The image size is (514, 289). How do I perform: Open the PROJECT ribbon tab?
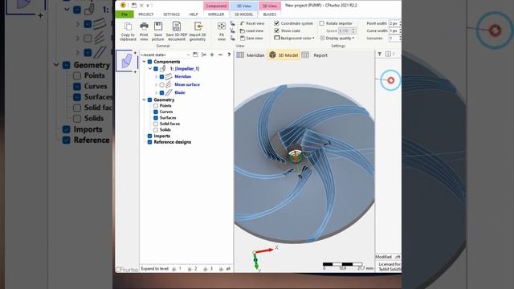click(x=146, y=14)
